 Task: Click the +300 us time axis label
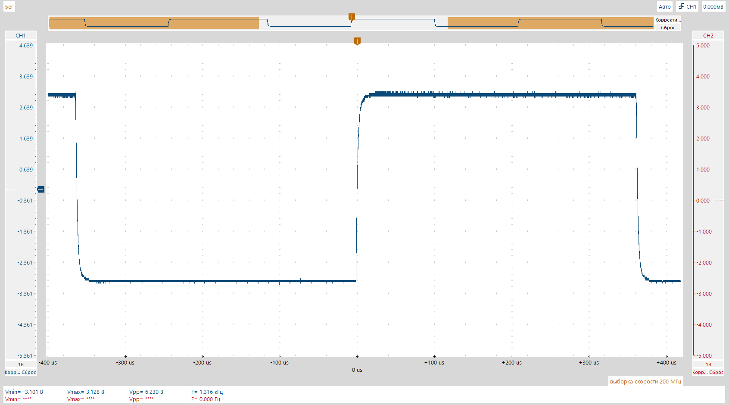point(589,362)
